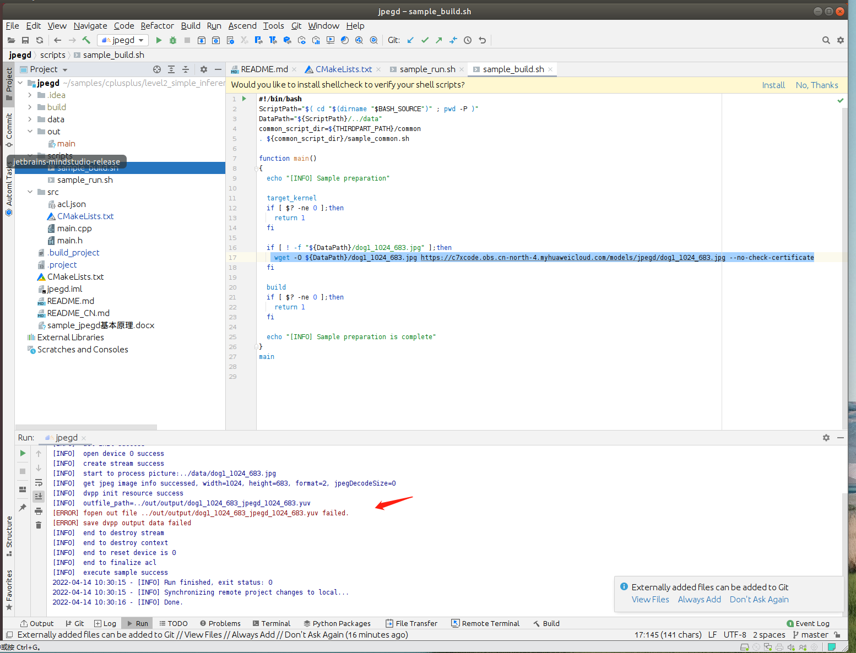
Task: Open the Refactor menu
Action: point(157,26)
